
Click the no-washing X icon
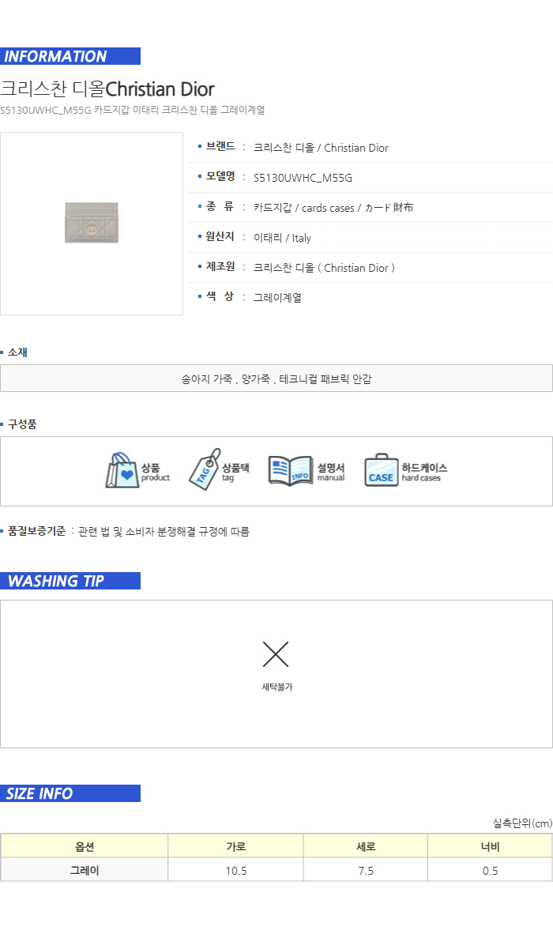coord(276,654)
